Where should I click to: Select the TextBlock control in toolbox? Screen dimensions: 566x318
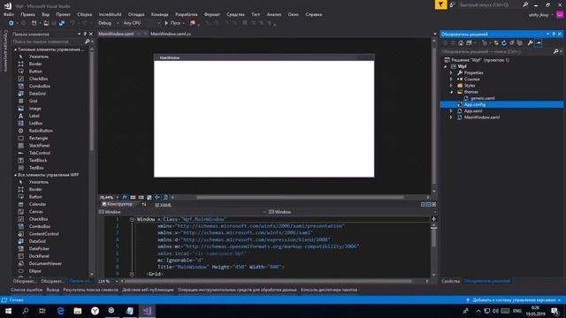[38, 160]
